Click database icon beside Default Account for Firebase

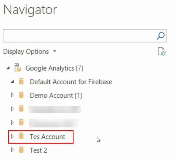pyautogui.click(x=21, y=82)
